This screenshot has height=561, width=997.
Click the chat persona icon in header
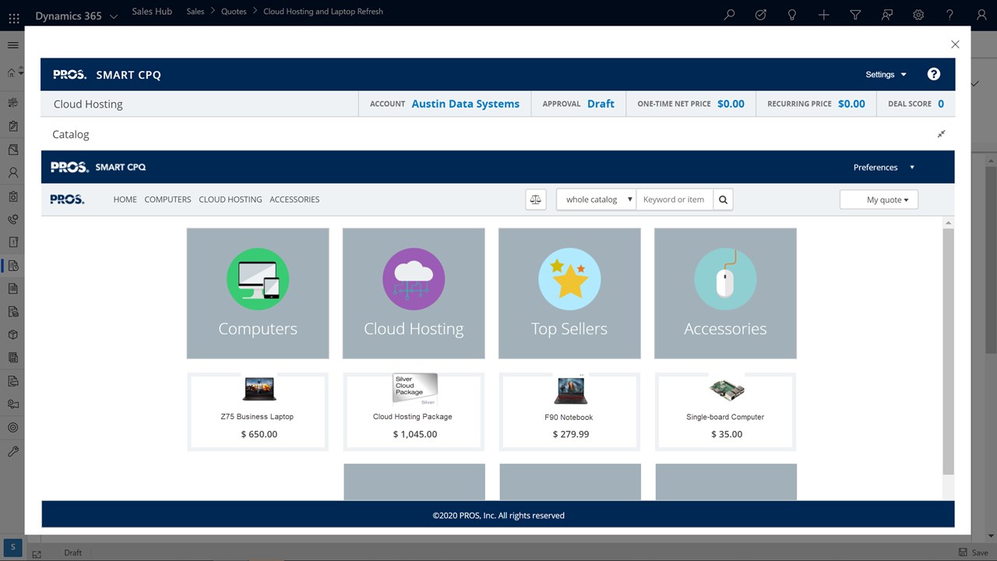pyautogui.click(x=886, y=15)
